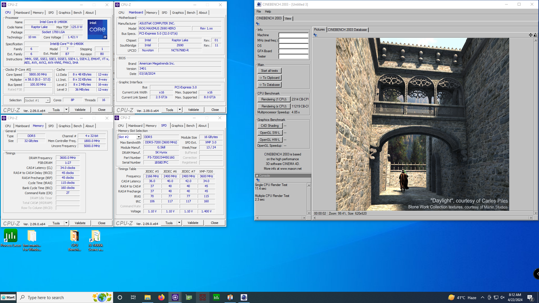Screen dimensions: 539x303
Task: Click the pin icon under CINEBENCH 2003 tab
Action: [258, 24]
